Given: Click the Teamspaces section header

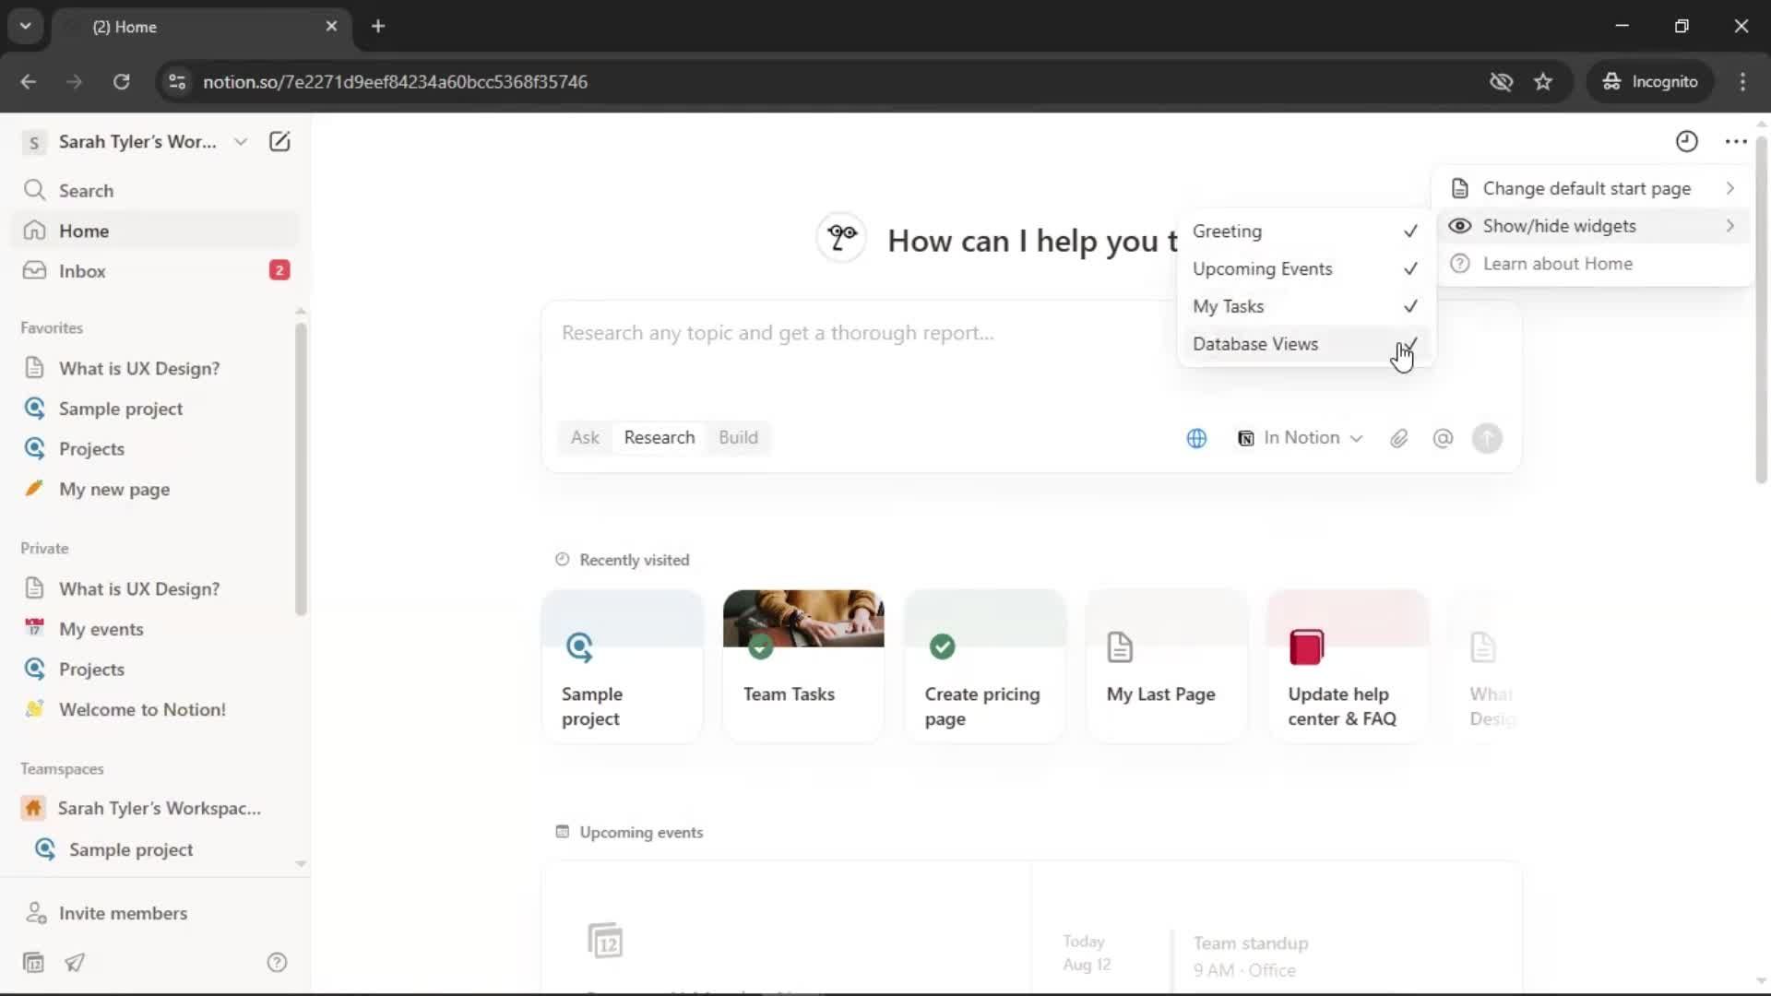Looking at the screenshot, I should coord(62,769).
